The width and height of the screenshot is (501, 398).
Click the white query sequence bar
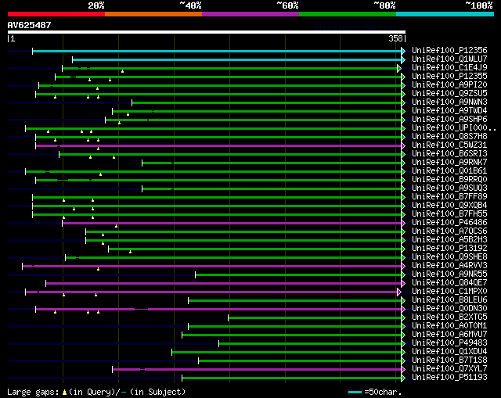pos(207,32)
